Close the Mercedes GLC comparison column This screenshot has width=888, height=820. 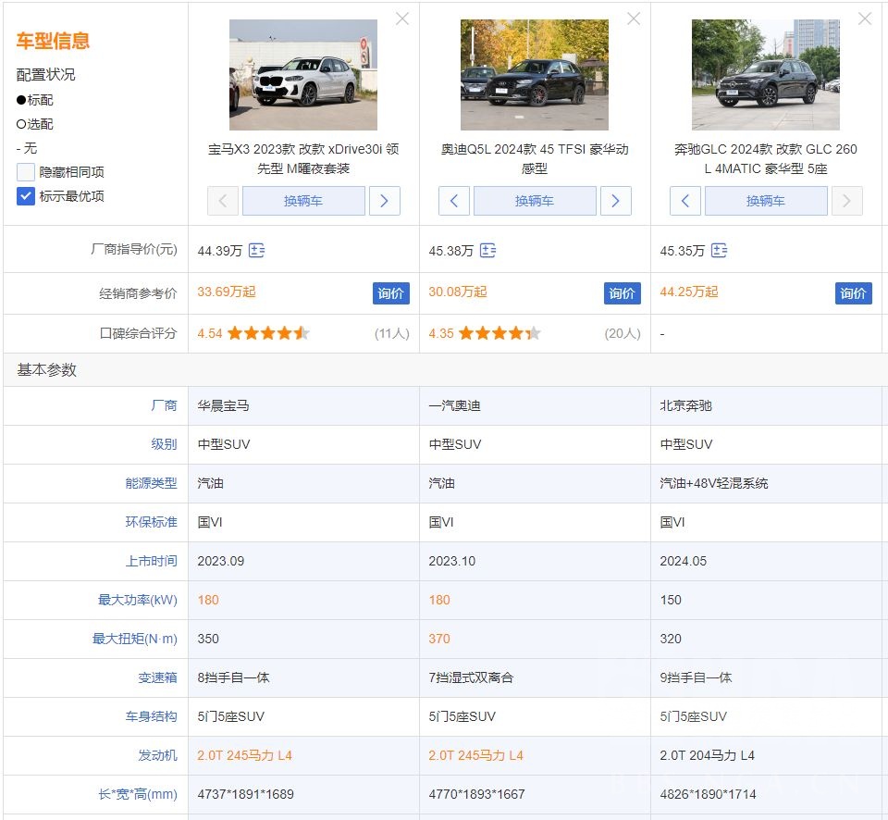coord(865,19)
